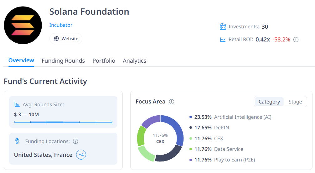315x173 pixels.
Task: Open the Portfolio tab
Action: pos(104,60)
